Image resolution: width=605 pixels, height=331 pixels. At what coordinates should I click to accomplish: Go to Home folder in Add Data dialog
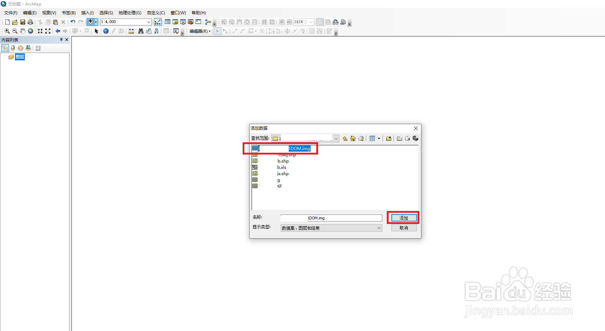point(353,138)
